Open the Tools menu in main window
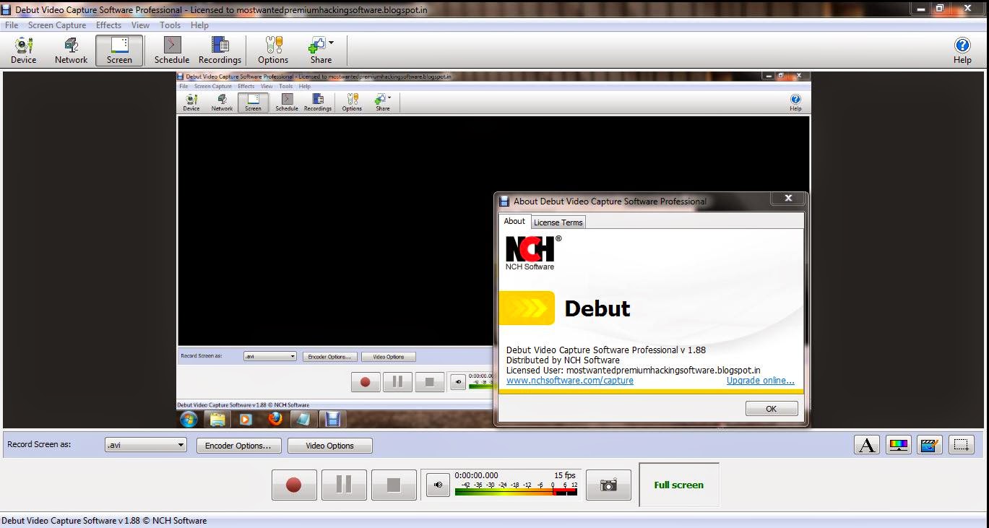The height and width of the screenshot is (528, 989). tap(170, 25)
